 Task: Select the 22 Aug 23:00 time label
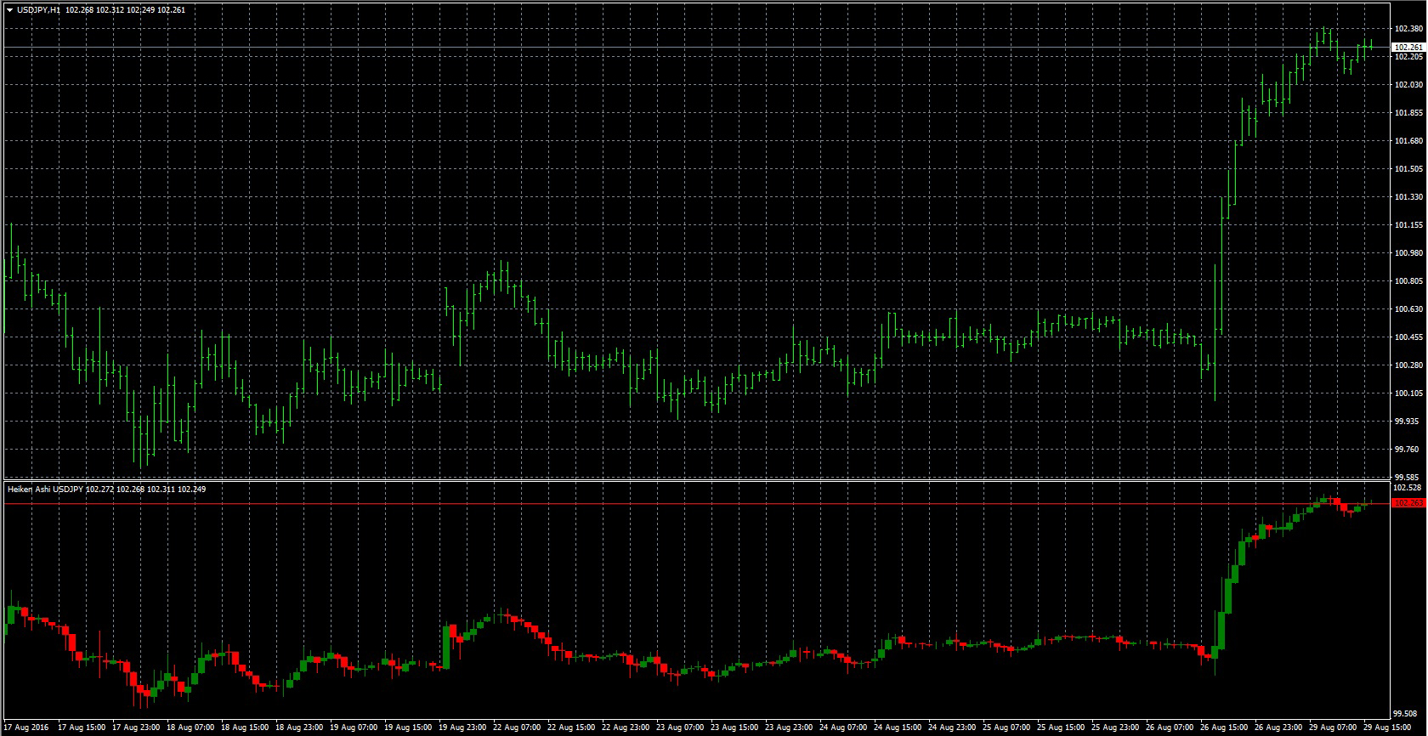626,728
